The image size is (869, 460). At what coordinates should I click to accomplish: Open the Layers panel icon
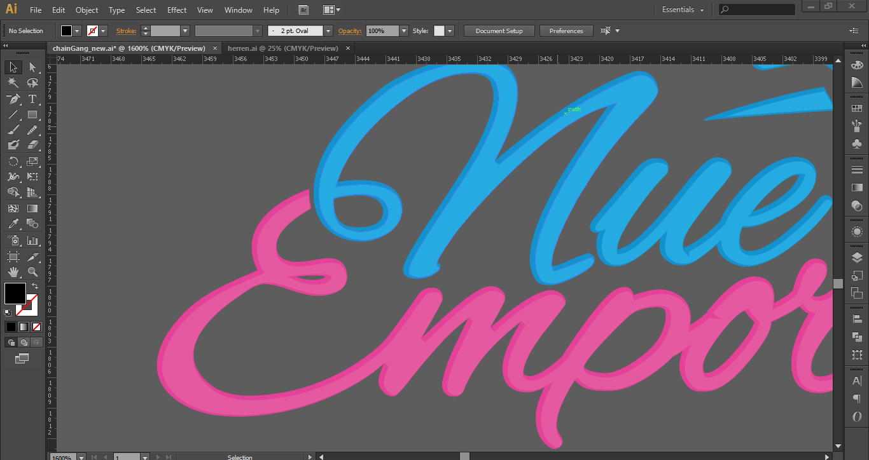coord(856,257)
